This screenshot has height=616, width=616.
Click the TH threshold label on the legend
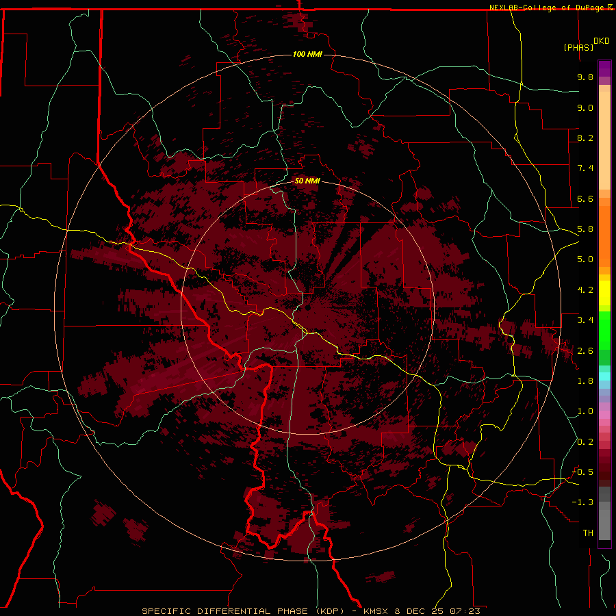(588, 532)
